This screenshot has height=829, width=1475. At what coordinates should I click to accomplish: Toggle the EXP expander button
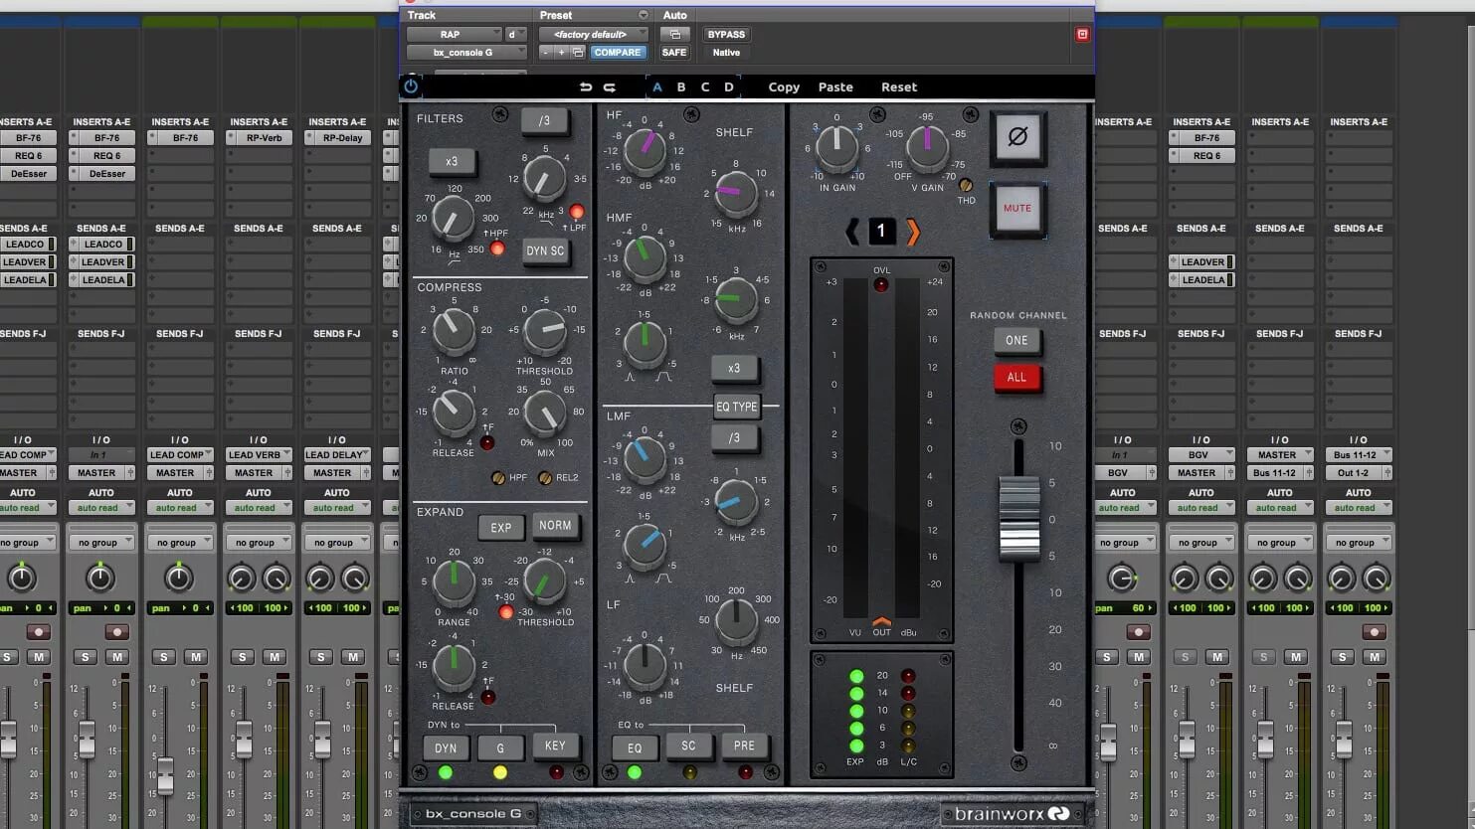pos(500,528)
